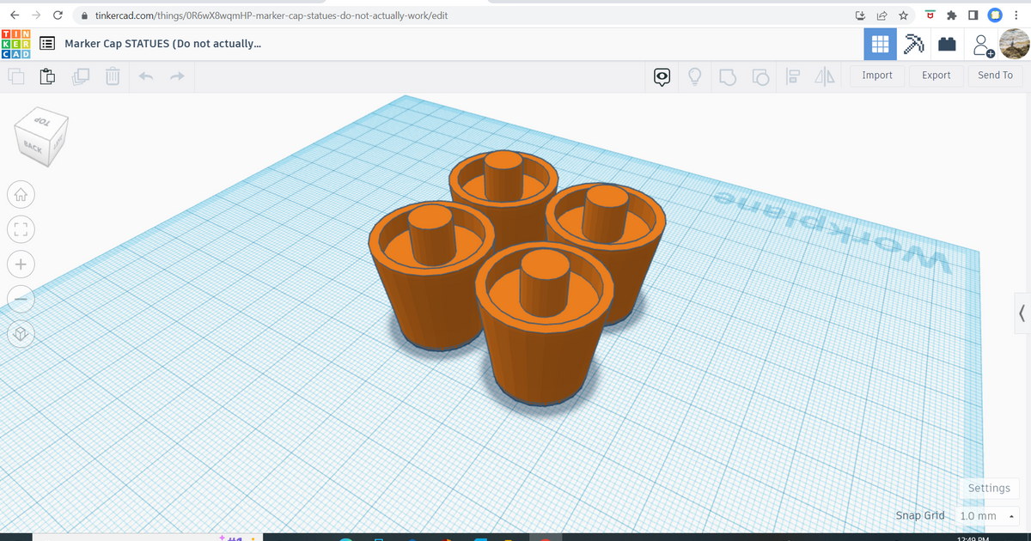Click the Align tool icon

coord(792,77)
